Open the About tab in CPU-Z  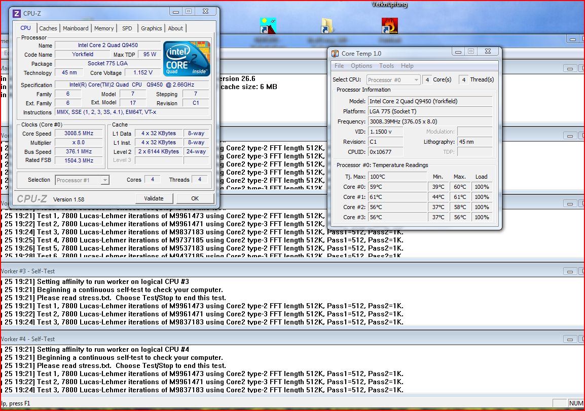pos(175,28)
